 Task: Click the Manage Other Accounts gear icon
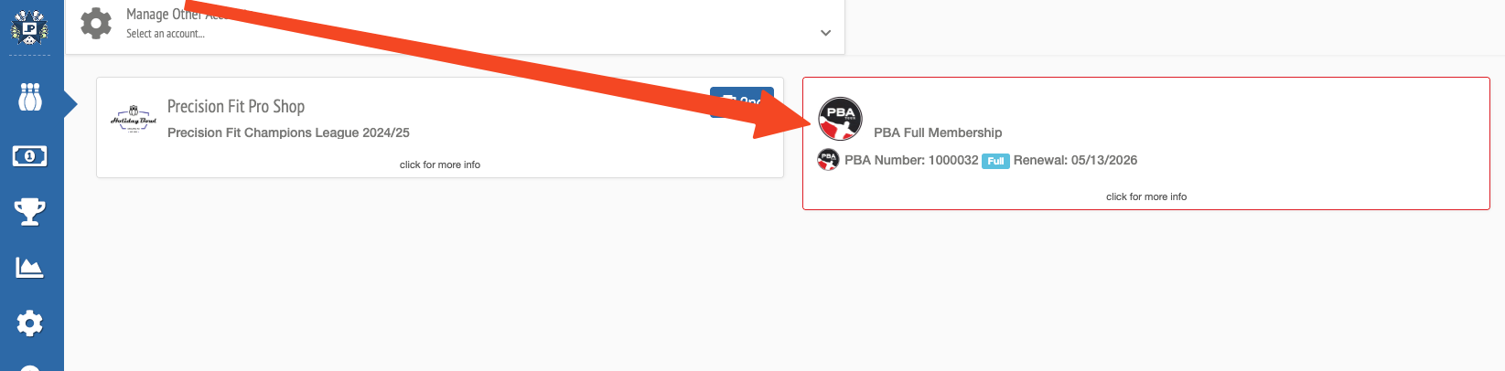point(96,23)
